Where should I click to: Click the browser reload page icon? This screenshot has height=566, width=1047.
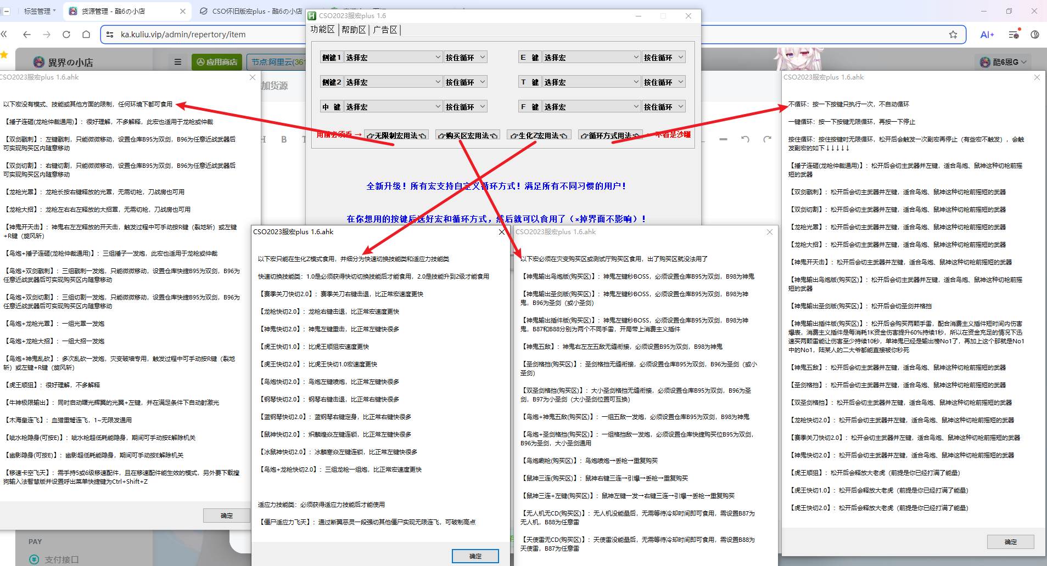(x=66, y=35)
